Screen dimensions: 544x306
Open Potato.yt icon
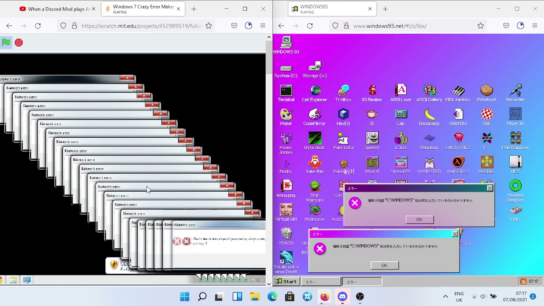coord(487,93)
